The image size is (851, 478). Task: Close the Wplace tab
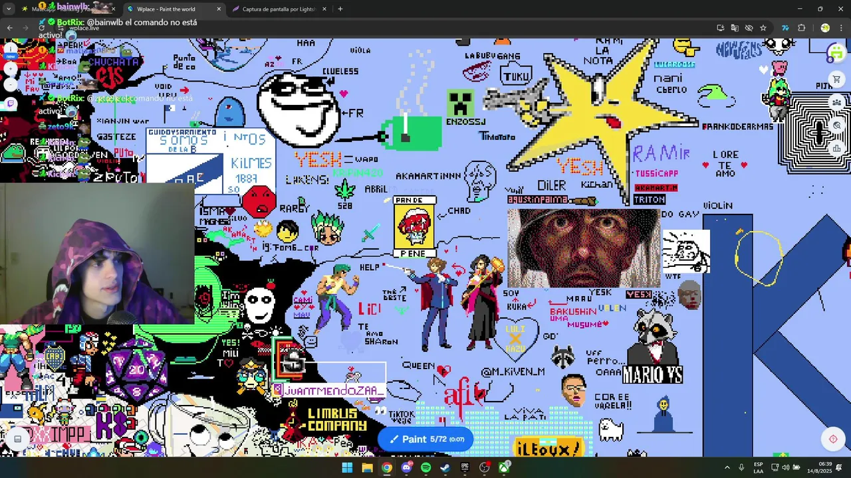[x=219, y=9]
